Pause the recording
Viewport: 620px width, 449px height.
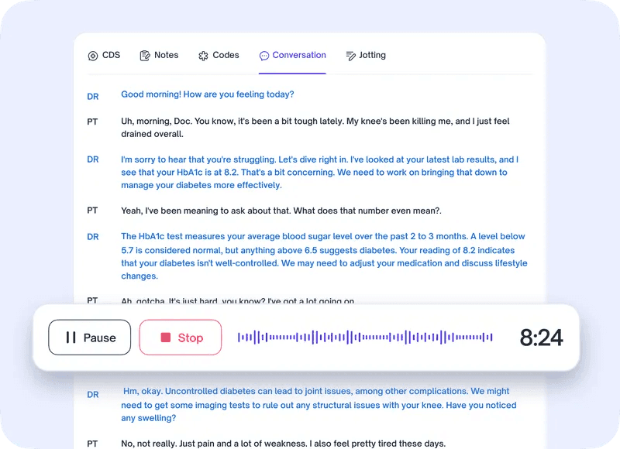(90, 338)
